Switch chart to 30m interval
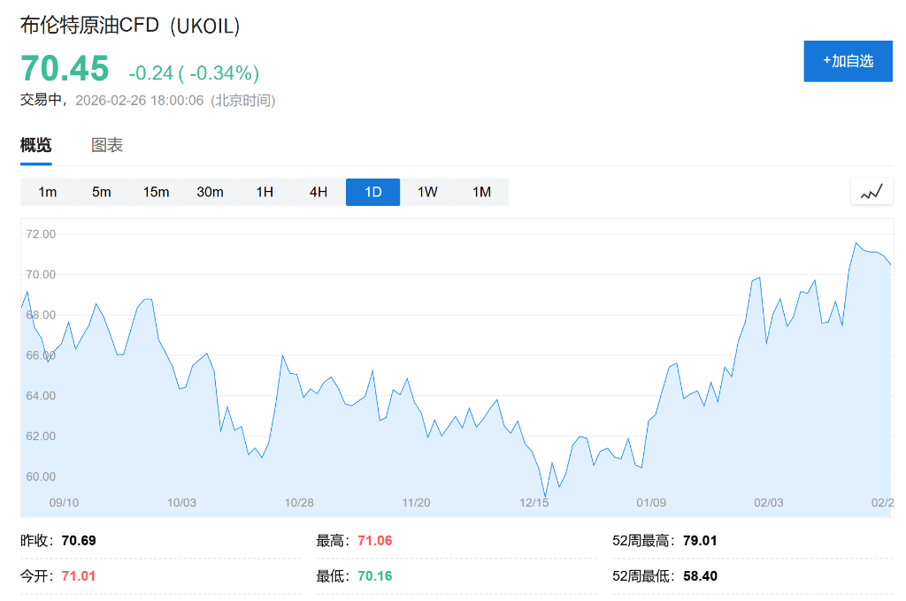 pos(210,192)
